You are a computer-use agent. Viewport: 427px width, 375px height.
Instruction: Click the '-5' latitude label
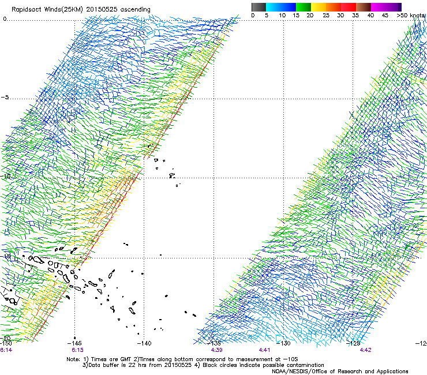5,97
